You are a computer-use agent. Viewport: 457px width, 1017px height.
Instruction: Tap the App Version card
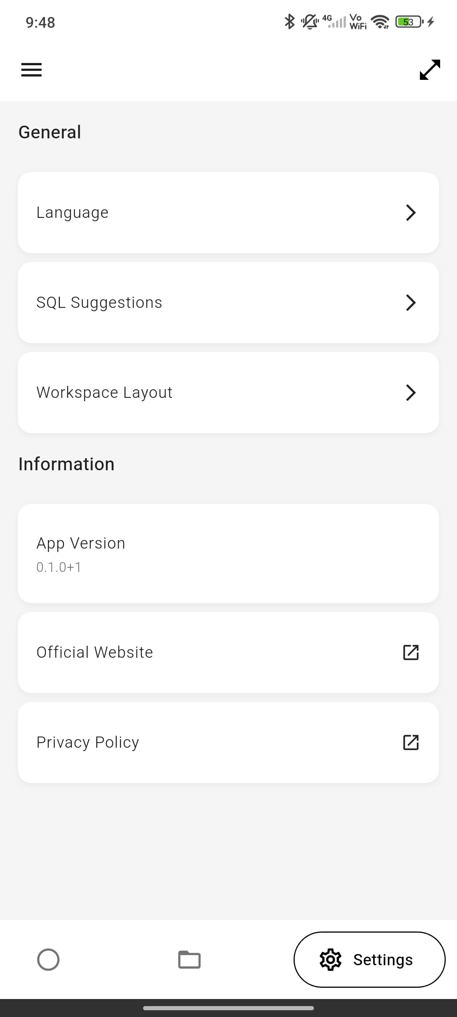click(x=228, y=553)
